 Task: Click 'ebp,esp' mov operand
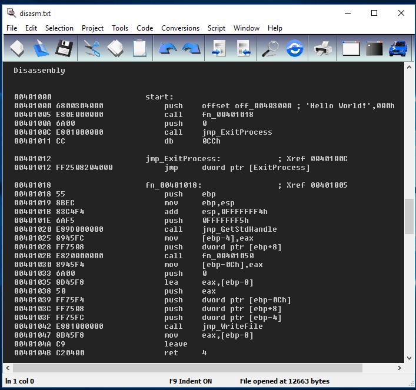coord(218,203)
